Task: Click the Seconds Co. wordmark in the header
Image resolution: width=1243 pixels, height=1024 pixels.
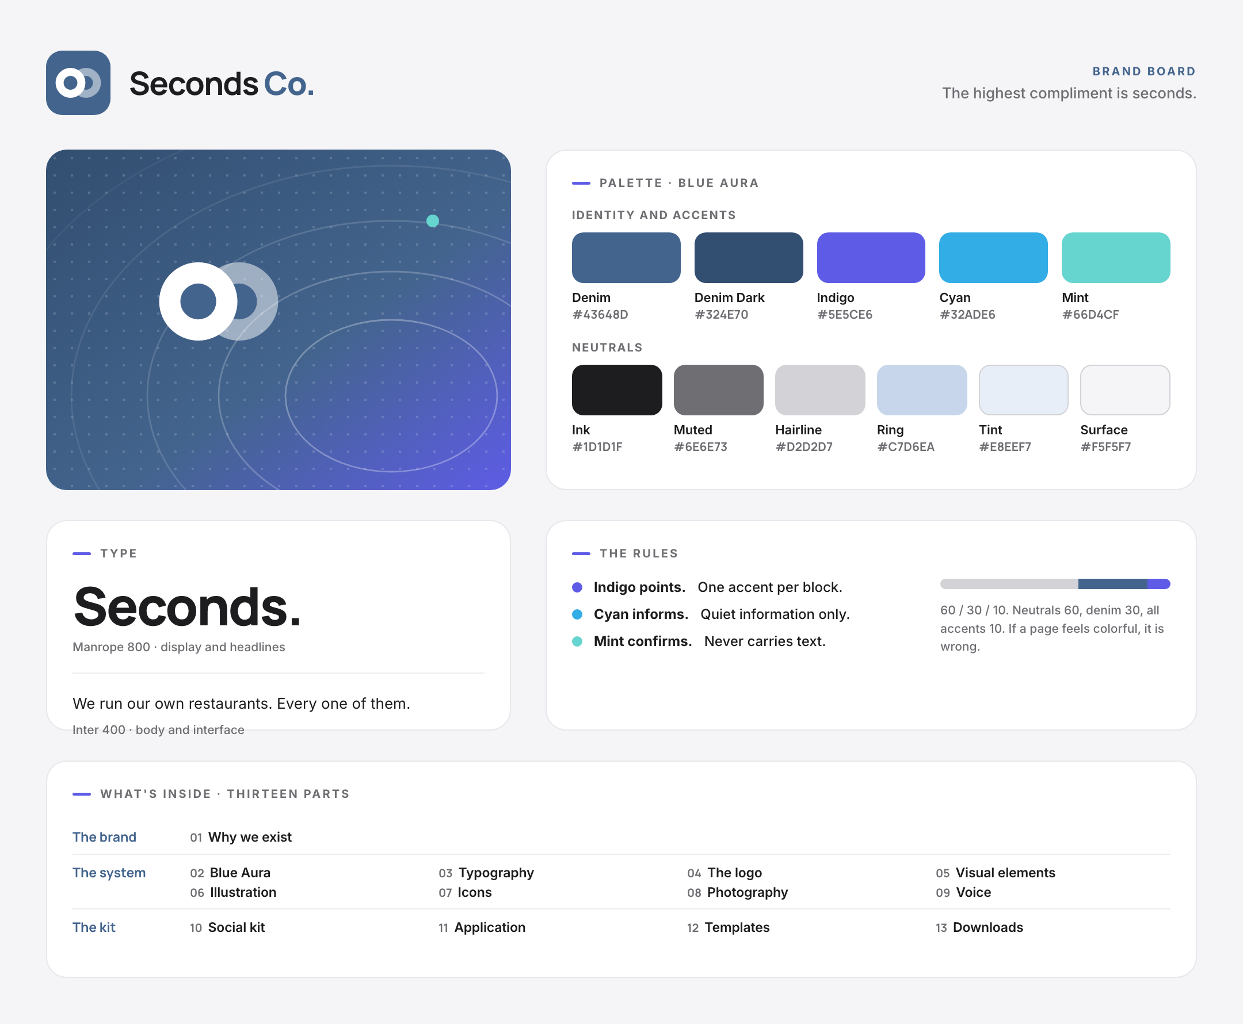Action: 222,84
